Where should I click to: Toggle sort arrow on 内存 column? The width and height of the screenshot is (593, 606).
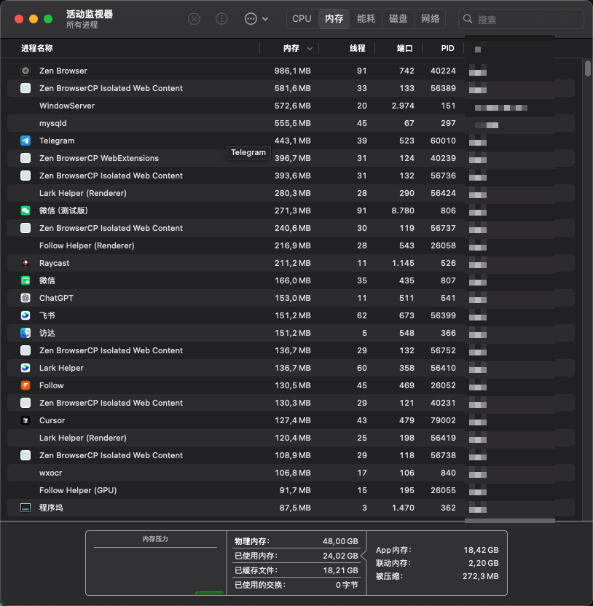pyautogui.click(x=310, y=49)
